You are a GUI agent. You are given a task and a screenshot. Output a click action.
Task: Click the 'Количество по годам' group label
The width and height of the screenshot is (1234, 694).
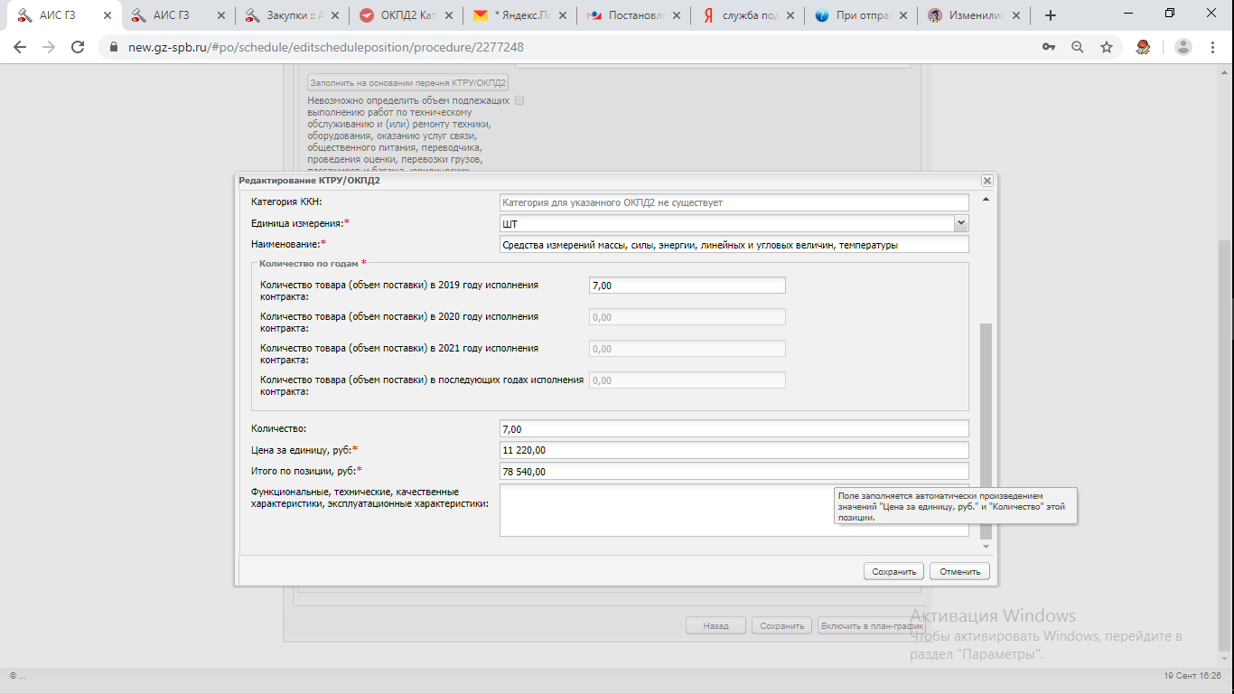click(309, 263)
